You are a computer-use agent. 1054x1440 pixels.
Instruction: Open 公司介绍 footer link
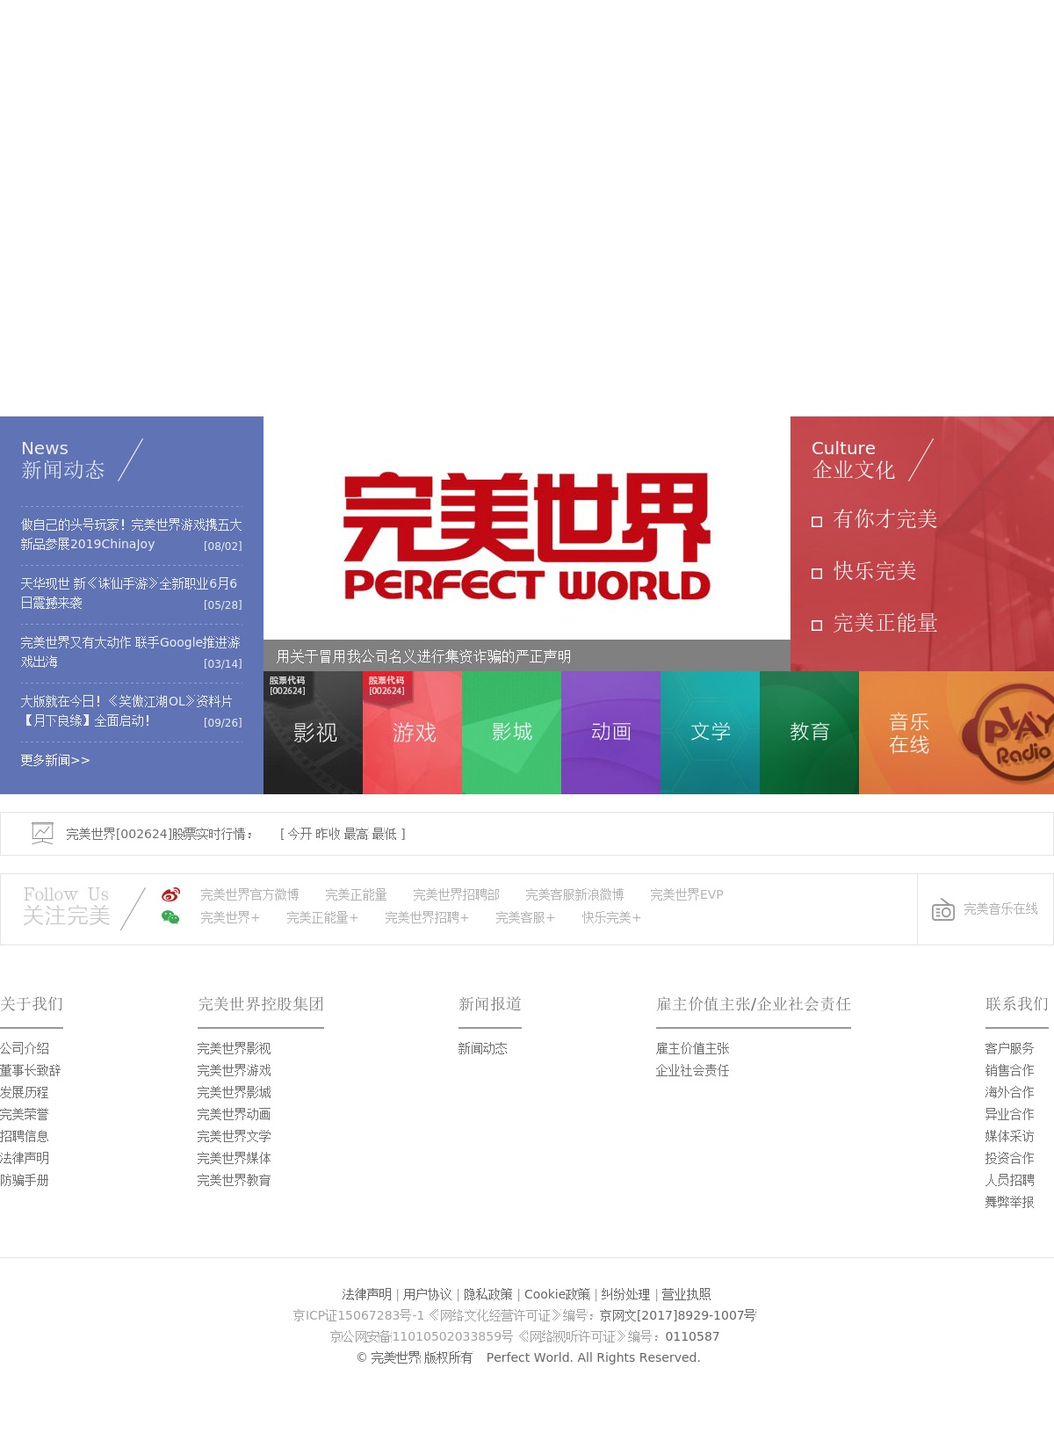(x=25, y=1048)
